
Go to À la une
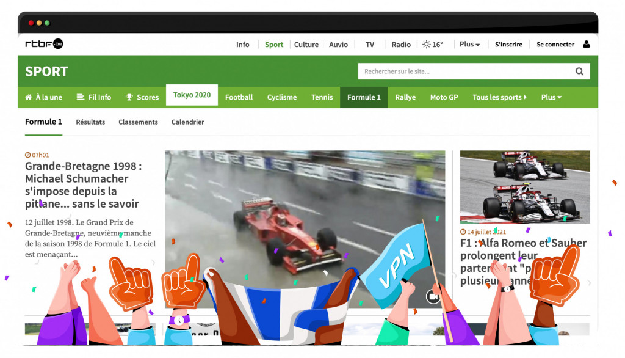44,97
